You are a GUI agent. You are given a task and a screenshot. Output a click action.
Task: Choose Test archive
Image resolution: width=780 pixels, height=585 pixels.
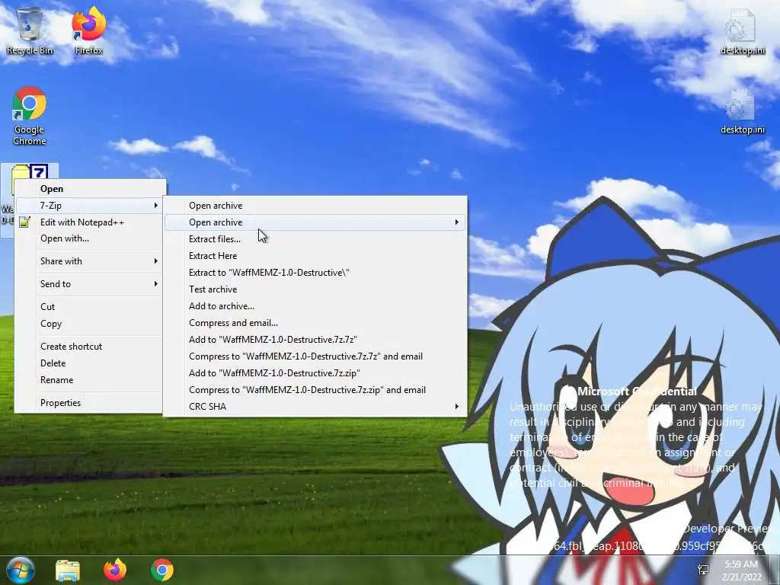pos(315,289)
